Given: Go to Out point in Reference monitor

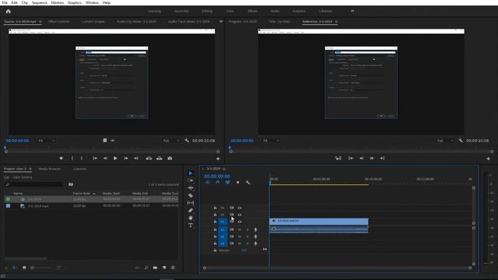Looking at the screenshot, I should (x=382, y=158).
